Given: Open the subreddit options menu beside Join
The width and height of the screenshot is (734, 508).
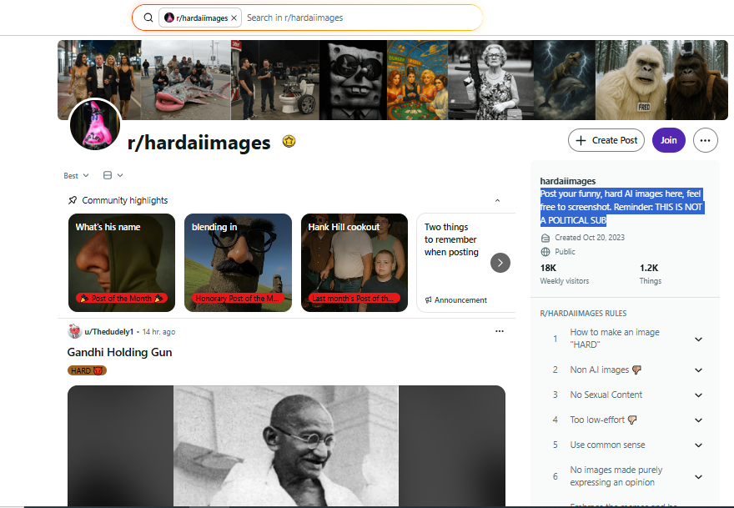Looking at the screenshot, I should pyautogui.click(x=706, y=140).
